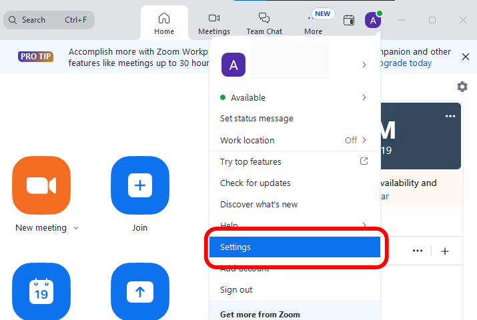Click the Share screen arrow icon
This screenshot has width=477, height=320.
139,292
